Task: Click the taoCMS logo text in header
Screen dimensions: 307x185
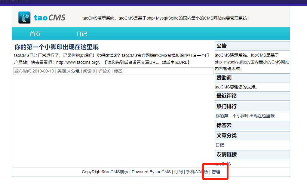Action: [x=49, y=18]
